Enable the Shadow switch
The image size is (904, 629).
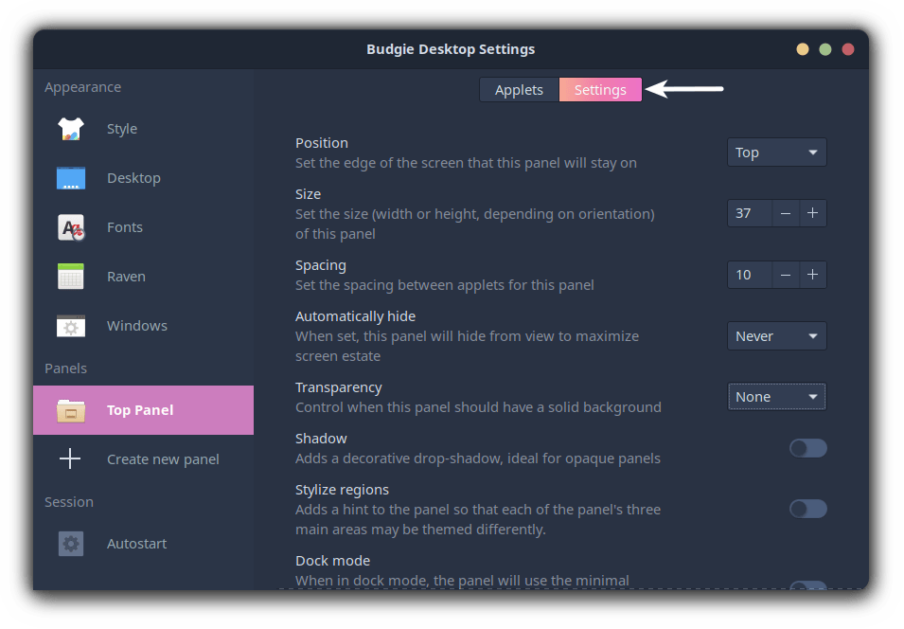pos(807,448)
